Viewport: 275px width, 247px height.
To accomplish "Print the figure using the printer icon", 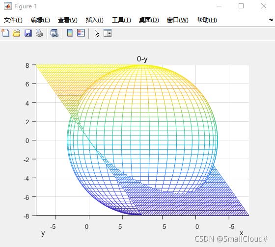I will 39,33.
